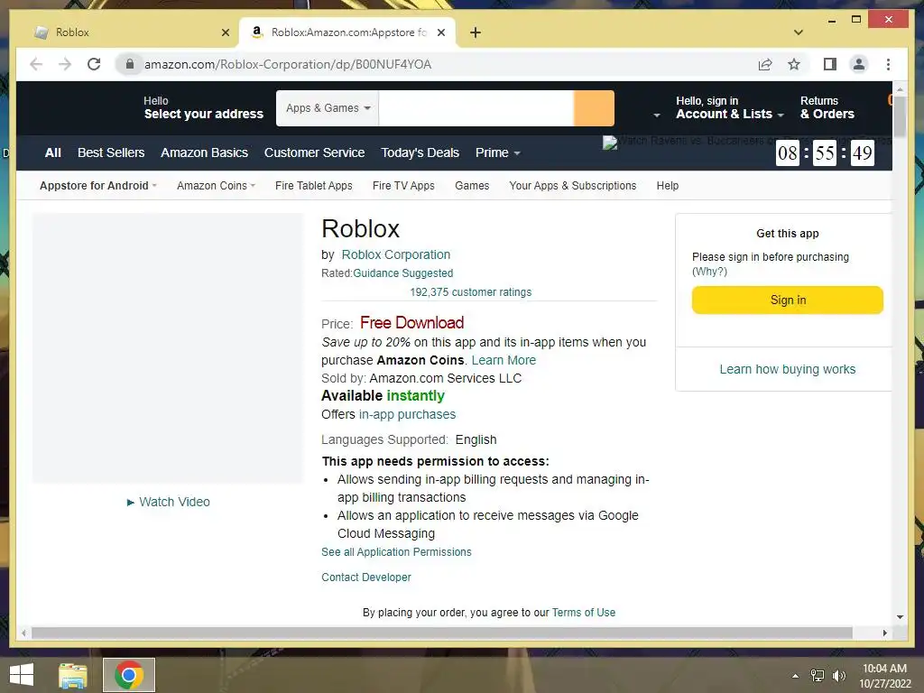Open Today's Deals

(420, 152)
